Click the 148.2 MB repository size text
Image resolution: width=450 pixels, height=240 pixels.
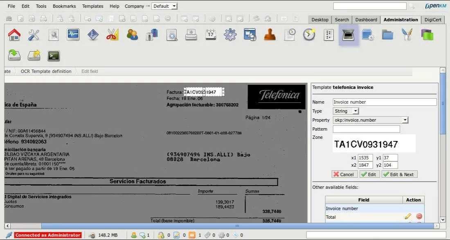tap(108, 235)
